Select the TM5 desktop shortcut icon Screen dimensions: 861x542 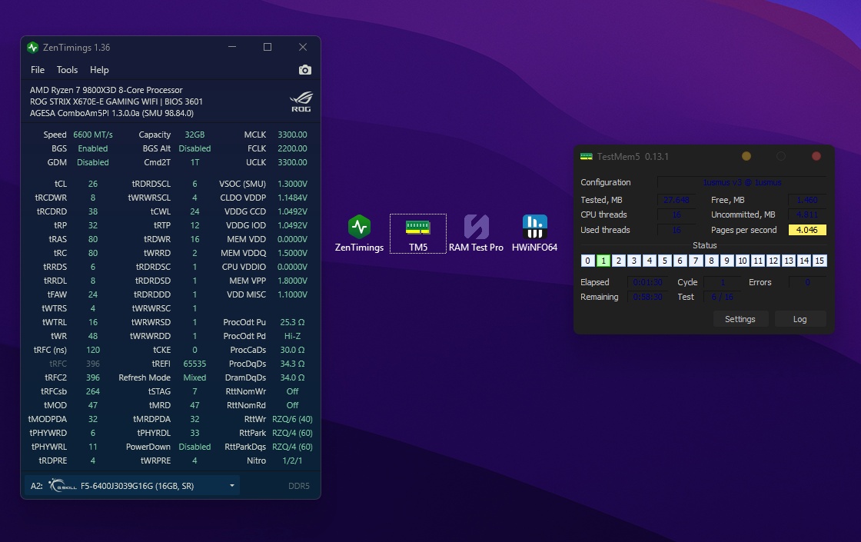pyautogui.click(x=418, y=234)
